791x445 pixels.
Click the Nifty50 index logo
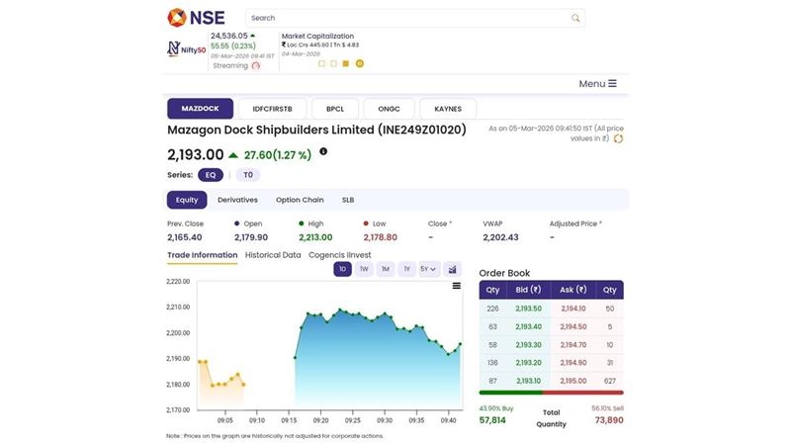click(185, 48)
